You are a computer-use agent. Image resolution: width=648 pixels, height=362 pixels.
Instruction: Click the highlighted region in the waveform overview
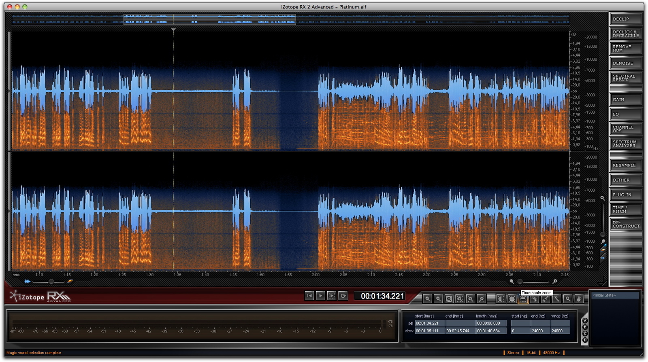click(x=210, y=19)
